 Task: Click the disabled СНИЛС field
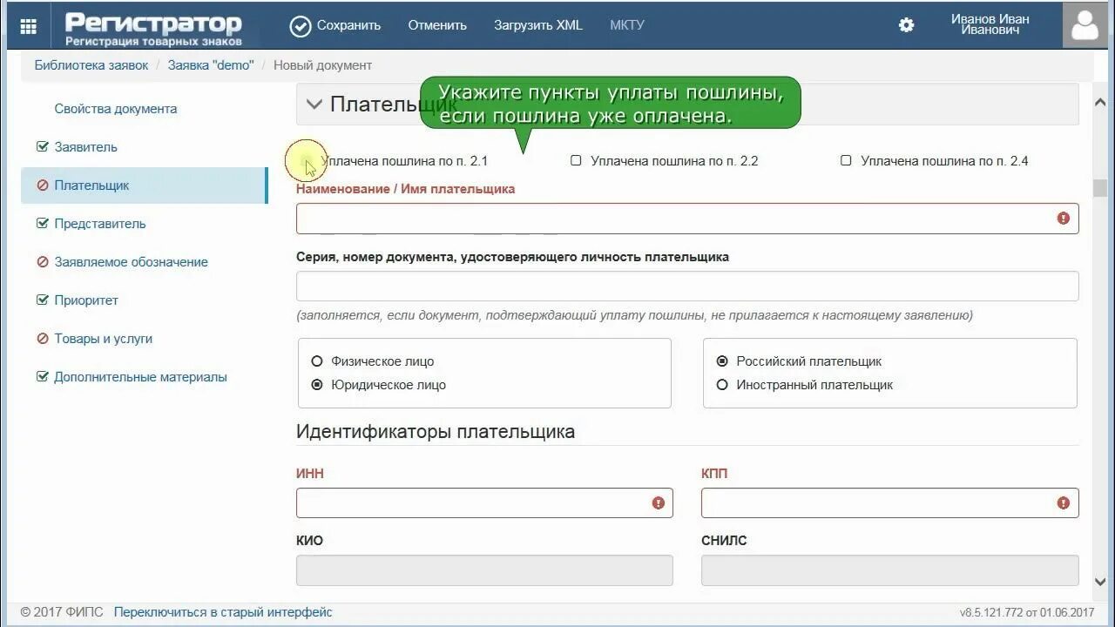[890, 570]
